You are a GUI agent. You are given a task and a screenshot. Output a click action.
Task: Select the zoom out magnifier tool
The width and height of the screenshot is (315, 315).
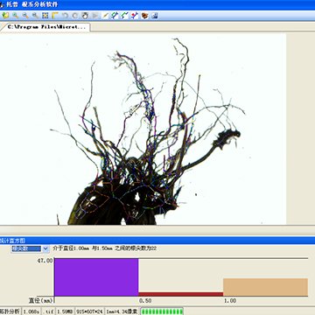pos(25,16)
